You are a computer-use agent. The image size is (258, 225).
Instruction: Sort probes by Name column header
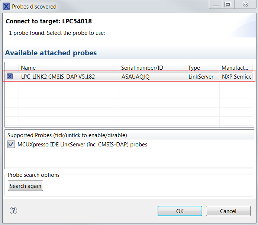pyautogui.click(x=69, y=67)
